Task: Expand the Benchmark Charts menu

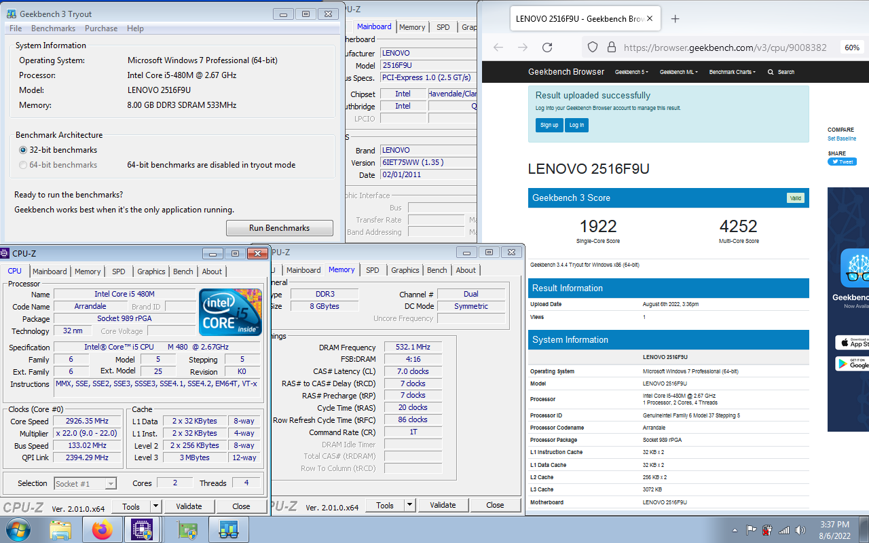Action: point(733,72)
